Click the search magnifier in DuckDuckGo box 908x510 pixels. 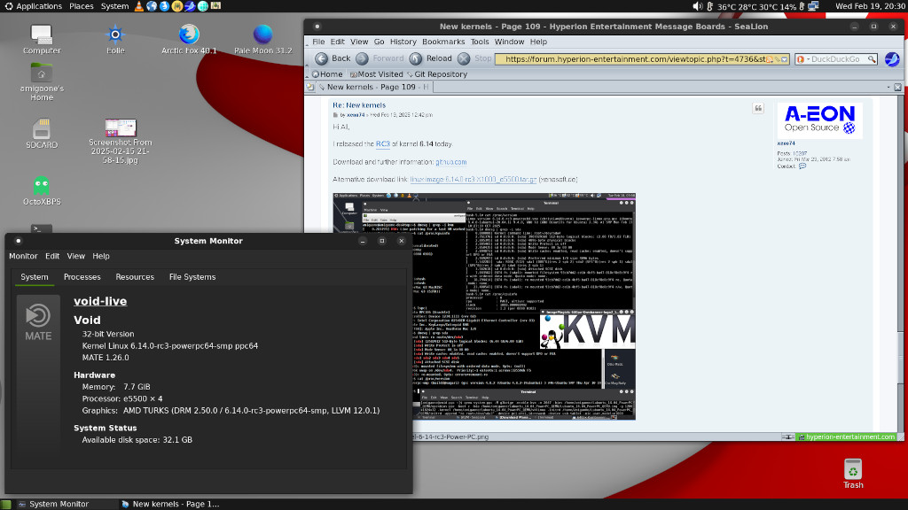[x=871, y=59]
